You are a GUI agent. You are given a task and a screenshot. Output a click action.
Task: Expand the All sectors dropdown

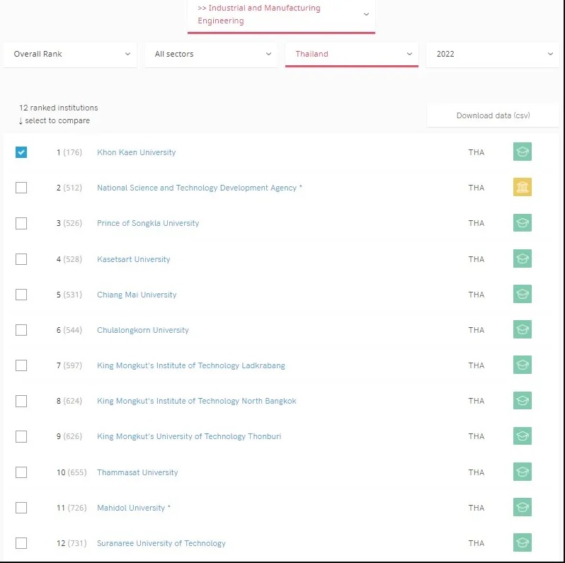tap(211, 54)
